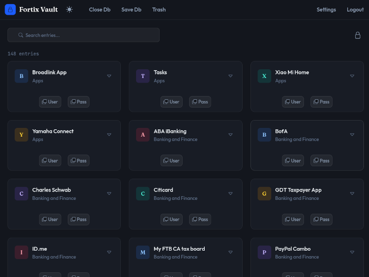
Task: Copy Broadlink App username
Action: click(x=50, y=102)
